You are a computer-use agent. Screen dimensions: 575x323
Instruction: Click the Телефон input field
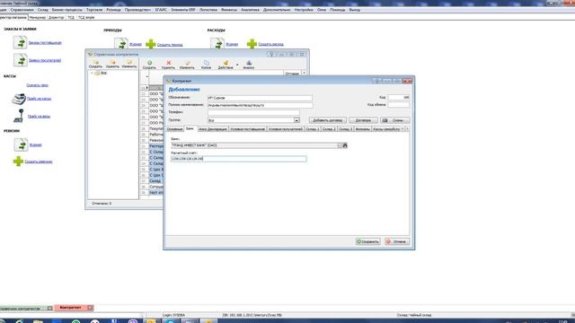coord(253,112)
